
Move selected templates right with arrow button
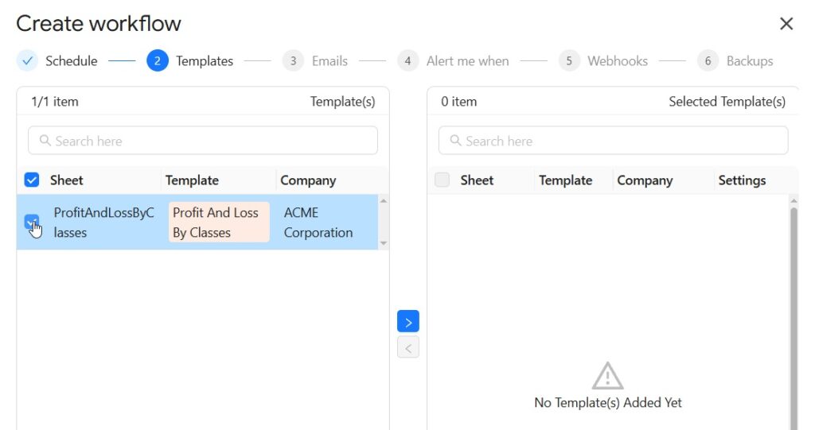coord(407,322)
